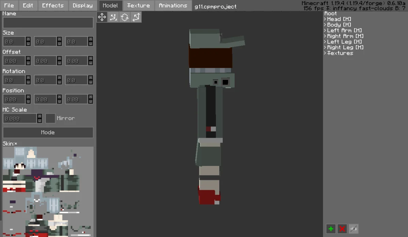408x237 pixels.
Task: Select the large axis-arrows gizmo tool
Action: 136,17
